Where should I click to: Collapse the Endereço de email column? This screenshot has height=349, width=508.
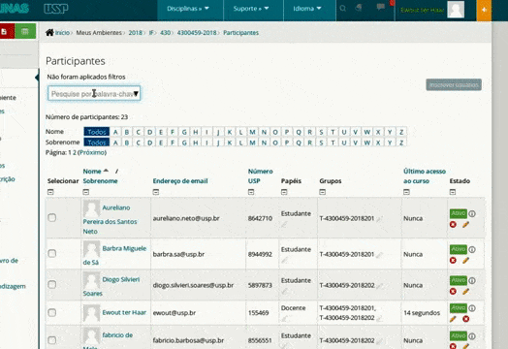pyautogui.click(x=155, y=192)
